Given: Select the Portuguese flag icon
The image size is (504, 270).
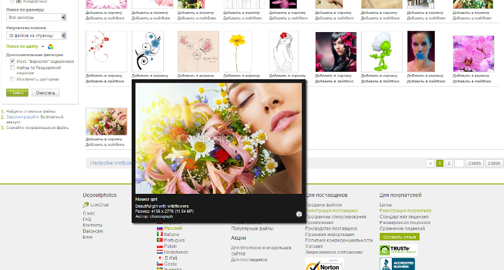Looking at the screenshot, I should (160, 240).
